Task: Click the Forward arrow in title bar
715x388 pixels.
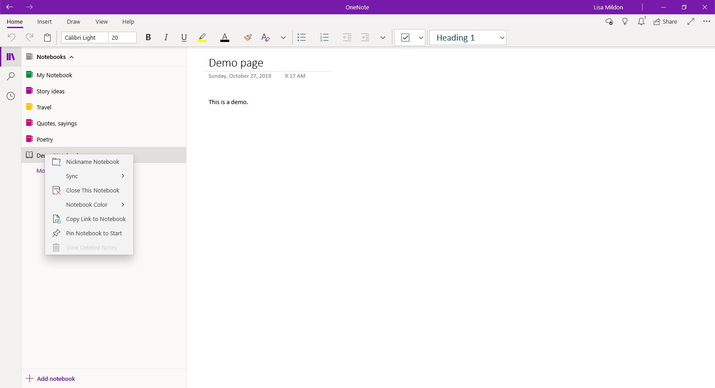Action: [x=29, y=7]
